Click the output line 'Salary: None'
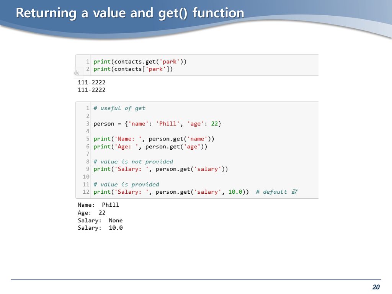Image resolution: width=392 pixels, height=294 pixels. 100,220
